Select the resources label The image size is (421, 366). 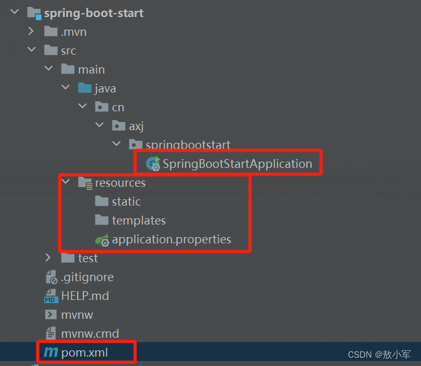pos(120,183)
